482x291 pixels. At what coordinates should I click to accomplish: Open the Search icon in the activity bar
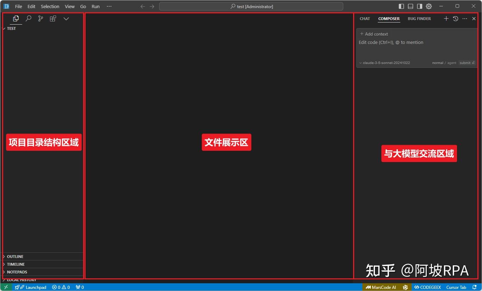(28, 18)
